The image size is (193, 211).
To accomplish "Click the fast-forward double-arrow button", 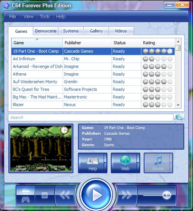I will point(127,195).
